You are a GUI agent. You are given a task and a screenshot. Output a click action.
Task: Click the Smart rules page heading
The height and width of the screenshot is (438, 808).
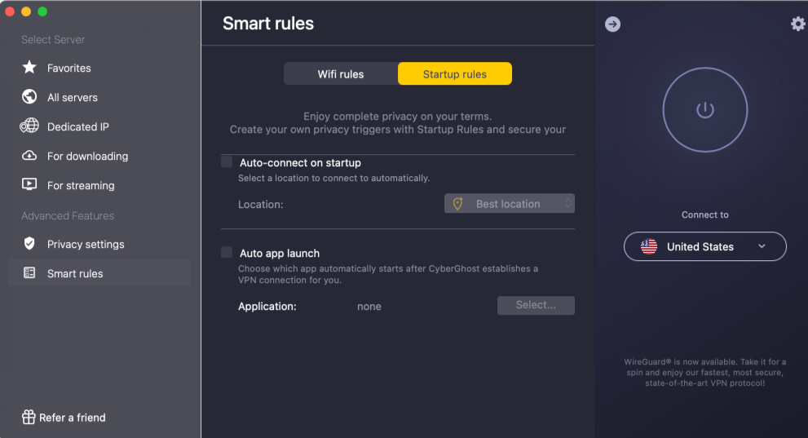pyautogui.click(x=268, y=23)
